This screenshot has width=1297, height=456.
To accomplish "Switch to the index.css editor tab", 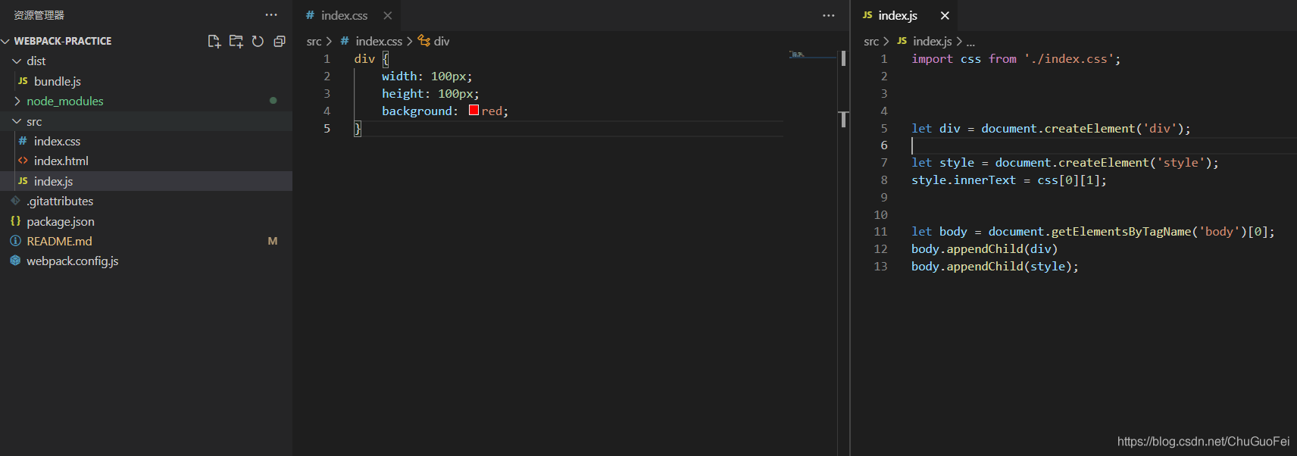I will 347,15.
